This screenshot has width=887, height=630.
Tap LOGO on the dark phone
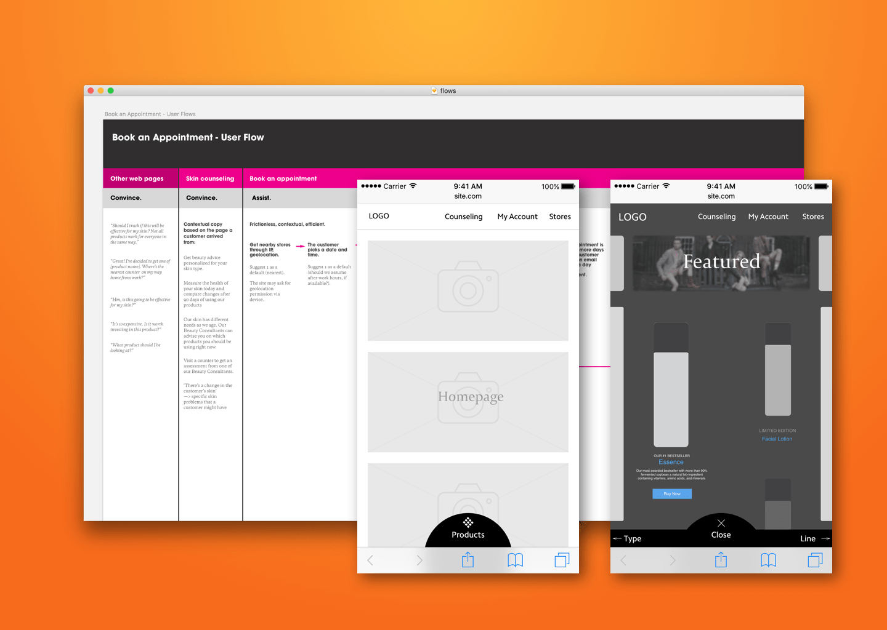click(633, 217)
